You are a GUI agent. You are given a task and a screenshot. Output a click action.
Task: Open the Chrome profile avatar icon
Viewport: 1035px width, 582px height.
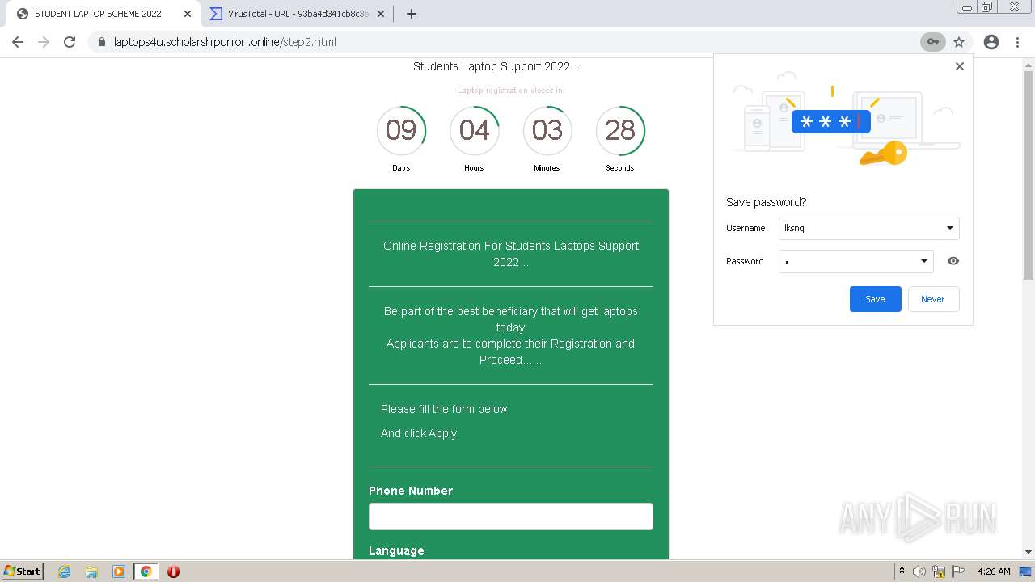click(991, 42)
